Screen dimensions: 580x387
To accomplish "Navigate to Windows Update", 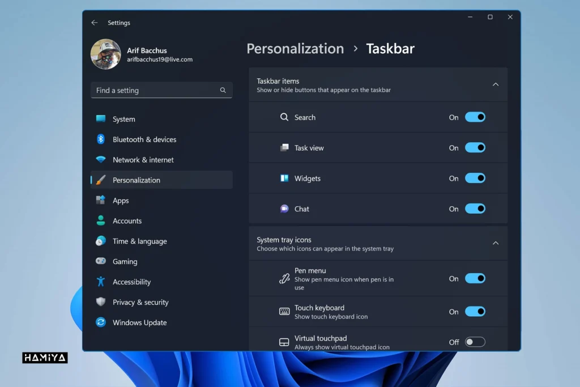I will click(x=161, y=322).
